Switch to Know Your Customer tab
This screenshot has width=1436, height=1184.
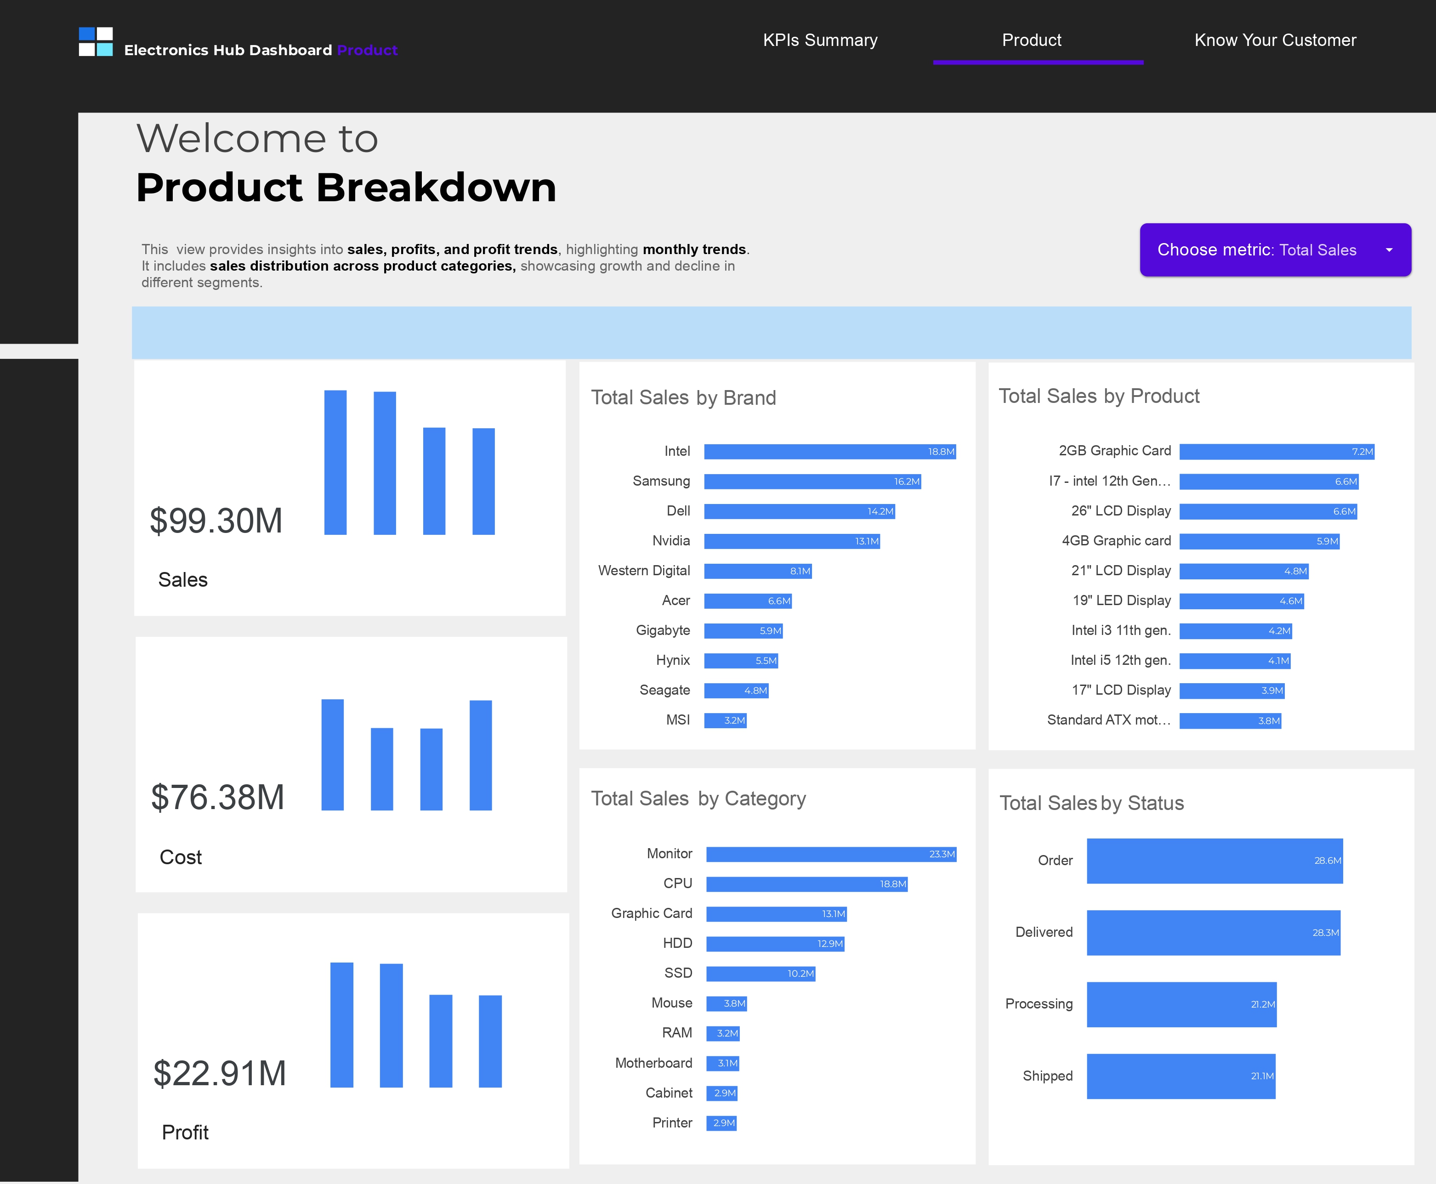1275,40
